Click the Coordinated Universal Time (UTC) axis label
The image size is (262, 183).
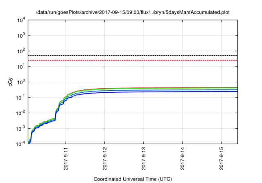click(x=133, y=179)
